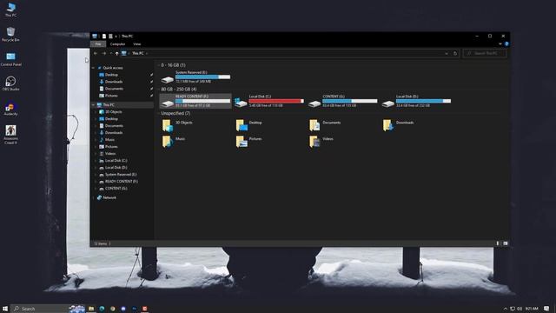Open Local Disk (D:) drive tile
Image resolution: width=556 pixels, height=313 pixels.
[416, 101]
